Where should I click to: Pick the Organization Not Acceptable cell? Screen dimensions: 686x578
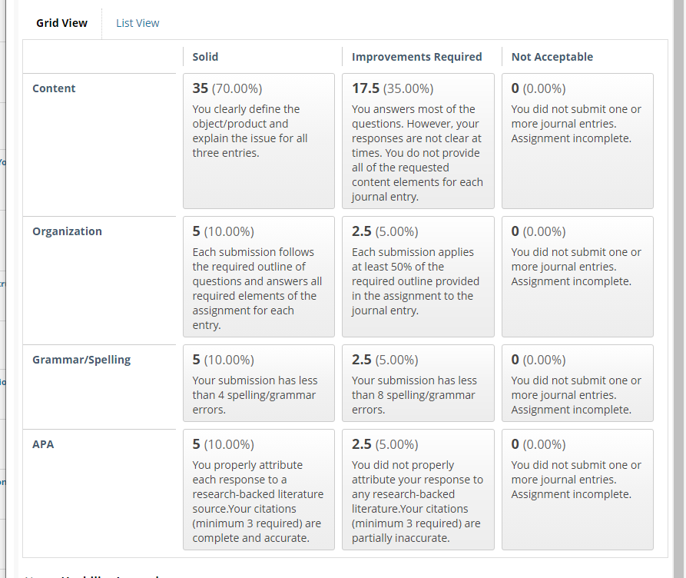coord(578,277)
